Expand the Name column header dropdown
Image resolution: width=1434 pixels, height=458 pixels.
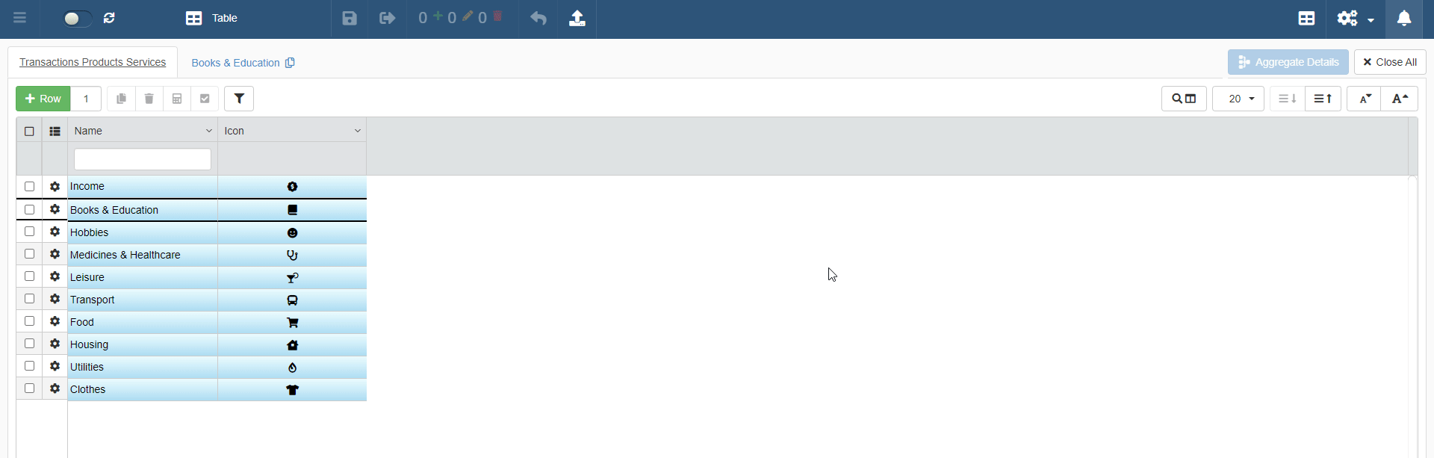209,131
